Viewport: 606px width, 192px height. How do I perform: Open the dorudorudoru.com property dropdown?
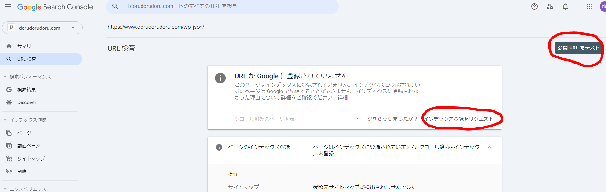(42, 28)
